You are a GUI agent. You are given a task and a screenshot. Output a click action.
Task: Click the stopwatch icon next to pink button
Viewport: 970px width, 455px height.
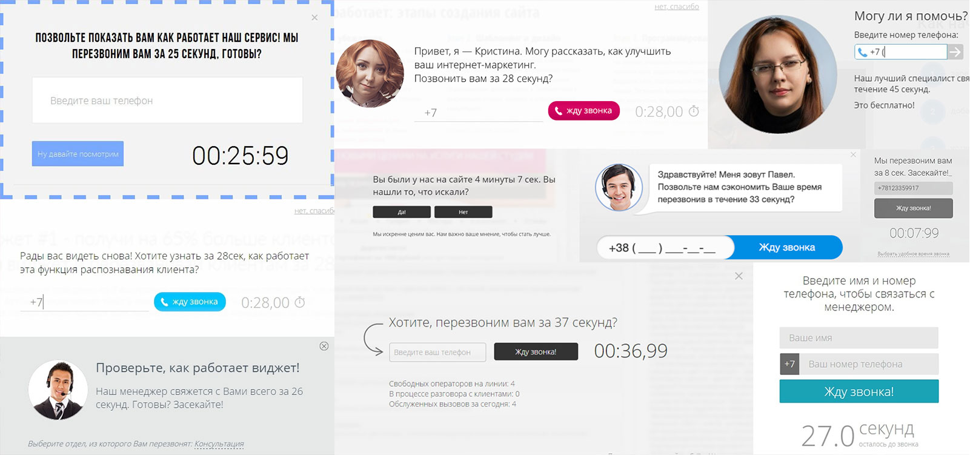[x=694, y=111]
